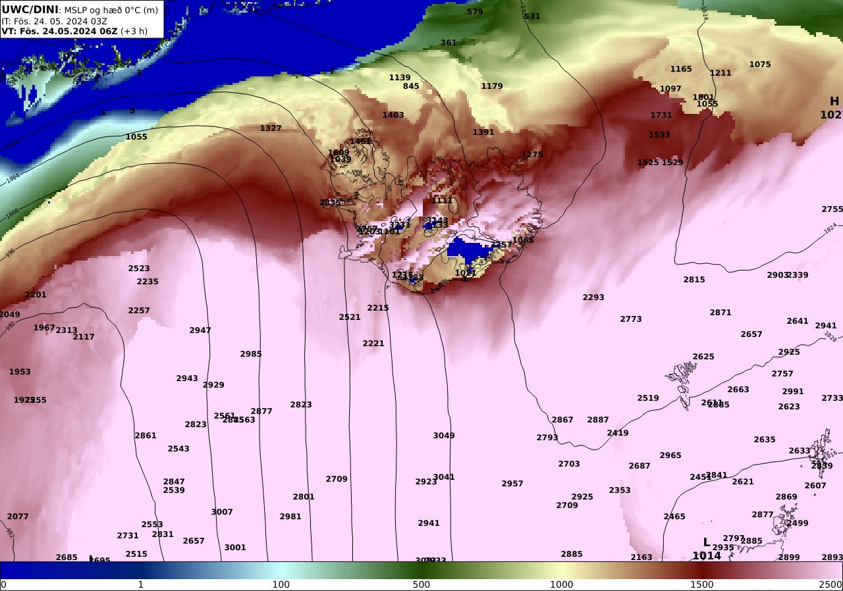Viewport: 843px width, 591px height.
Task: Click the height value 2521
Action: click(x=350, y=317)
